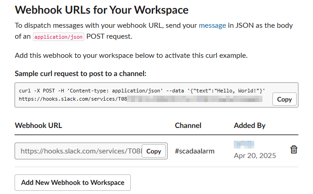The height and width of the screenshot is (194, 313).
Task: Copy the webhook URL for #scadaalarm
Action: [154, 151]
